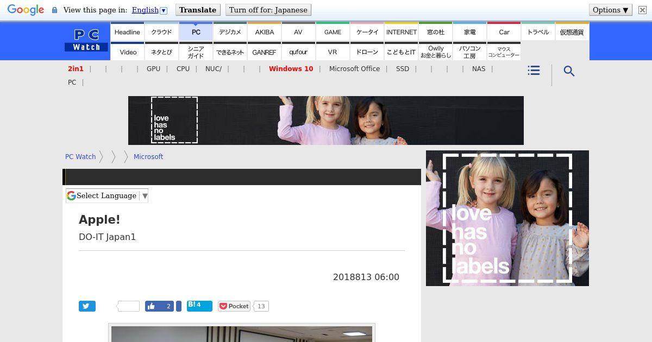Open the GANREF tab
The height and width of the screenshot is (342, 652).
[264, 52]
